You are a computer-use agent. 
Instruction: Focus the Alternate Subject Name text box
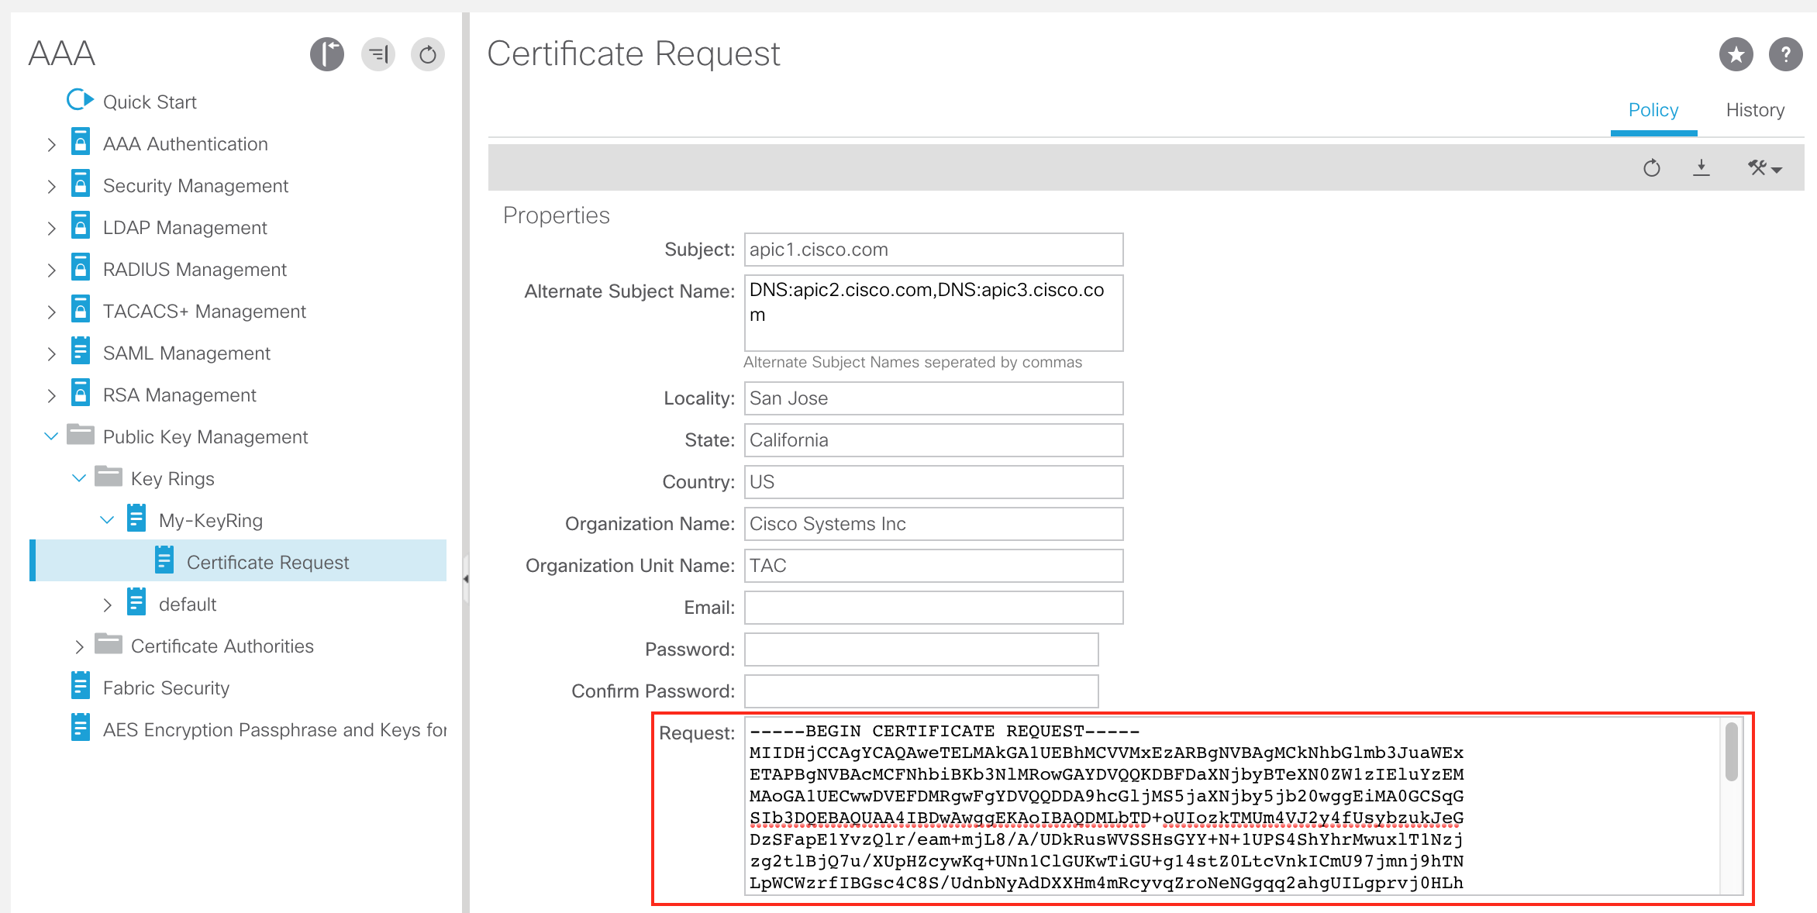933,313
